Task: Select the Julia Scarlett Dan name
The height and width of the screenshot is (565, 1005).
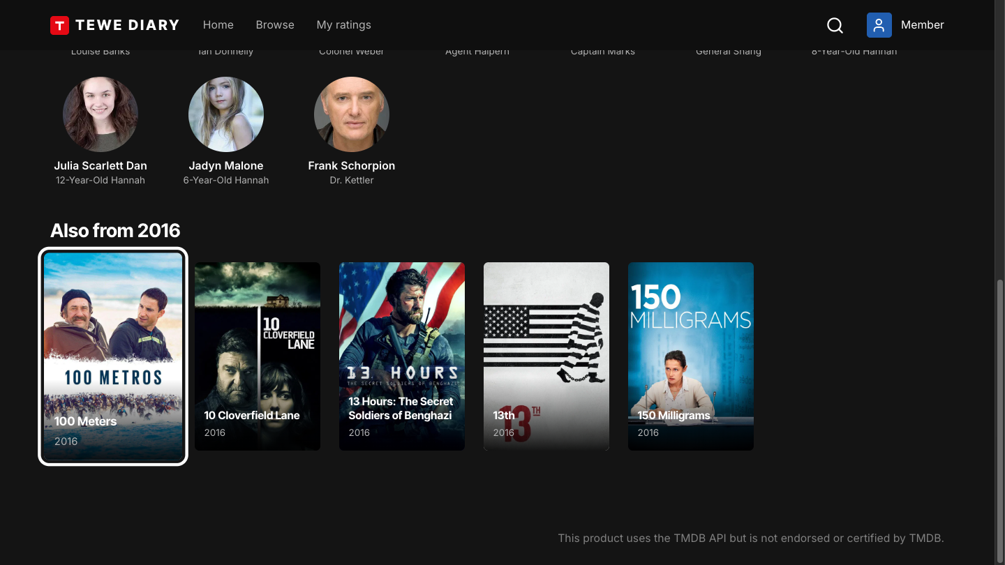Action: point(100,165)
